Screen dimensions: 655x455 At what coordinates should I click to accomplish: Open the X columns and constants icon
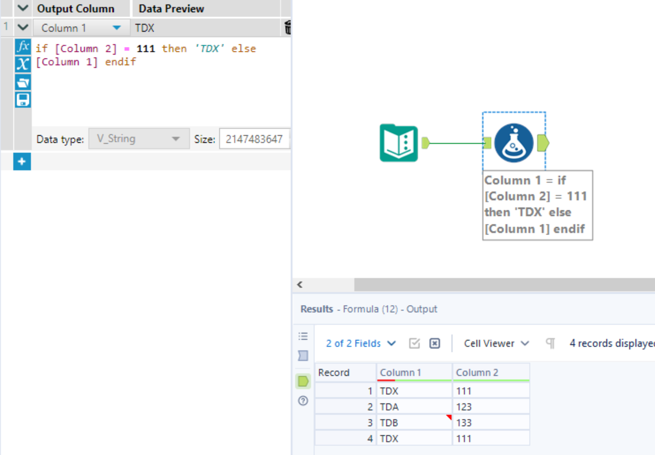pyautogui.click(x=23, y=64)
